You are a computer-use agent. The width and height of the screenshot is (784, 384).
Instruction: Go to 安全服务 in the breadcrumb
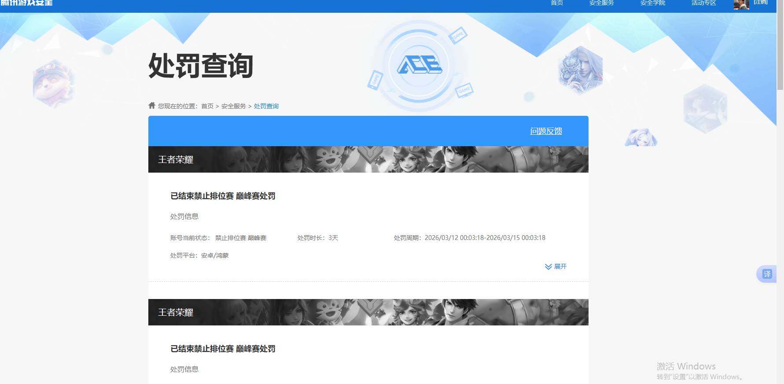[234, 106]
